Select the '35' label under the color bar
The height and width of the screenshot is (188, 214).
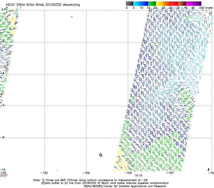pos(178,8)
